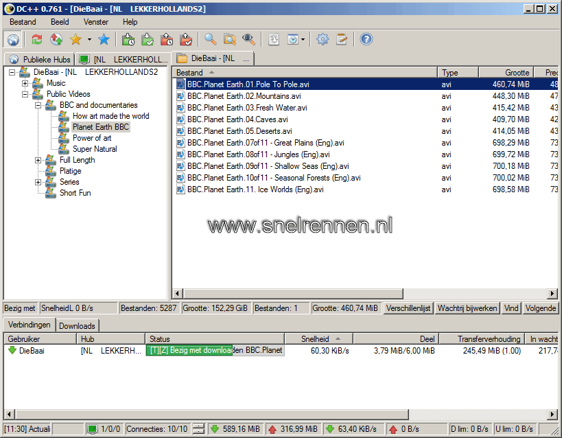
Task: Select the Power of art folder
Action: (92, 138)
